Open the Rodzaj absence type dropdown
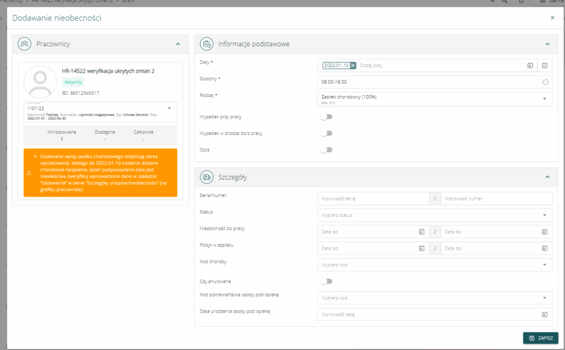This screenshot has height=350, width=565. click(544, 99)
